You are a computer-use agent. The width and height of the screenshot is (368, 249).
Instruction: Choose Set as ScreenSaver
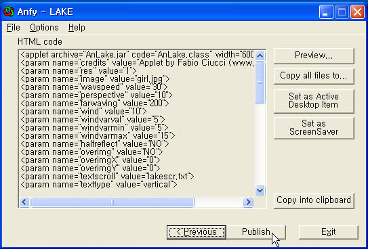pyautogui.click(x=314, y=128)
